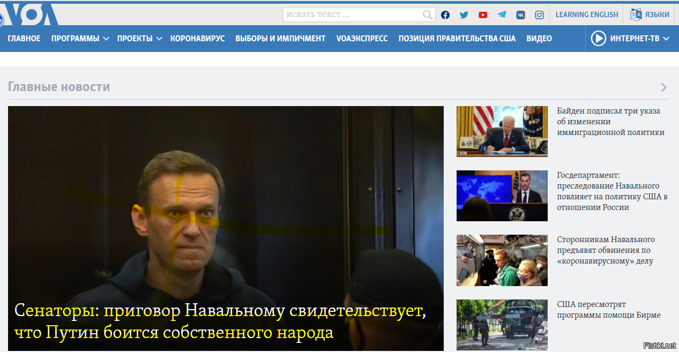Viewport: 679px width, 352px height.
Task: Open the VOA YouTube channel icon
Action: (483, 15)
